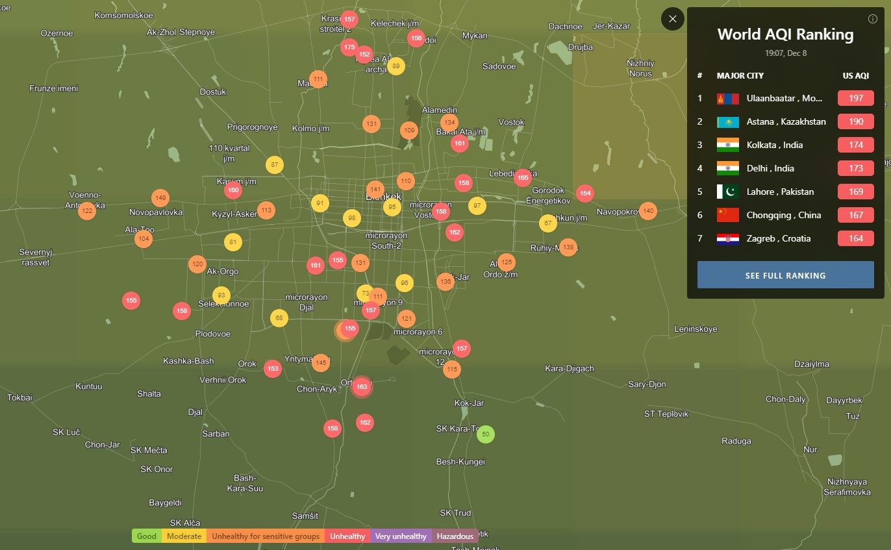Open the Delhi, India ranking entry

(770, 168)
